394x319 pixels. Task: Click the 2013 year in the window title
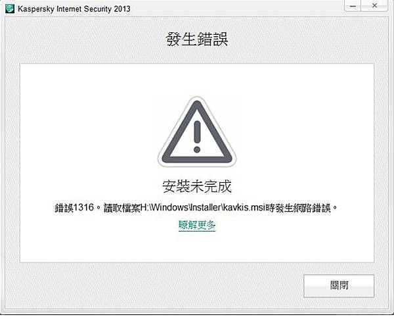click(122, 9)
